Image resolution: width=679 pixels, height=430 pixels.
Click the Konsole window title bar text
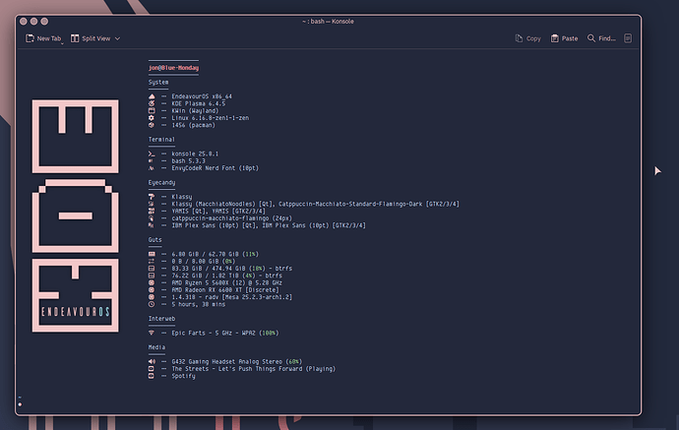[328, 22]
